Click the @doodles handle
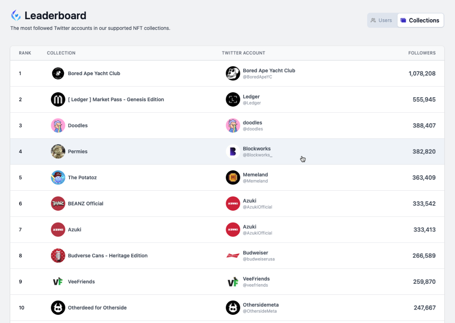The image size is (455, 323). [253, 129]
